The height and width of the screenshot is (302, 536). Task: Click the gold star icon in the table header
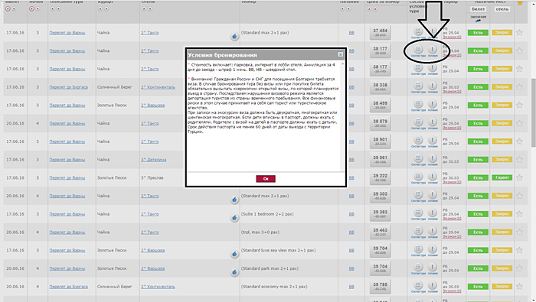pos(520,3)
